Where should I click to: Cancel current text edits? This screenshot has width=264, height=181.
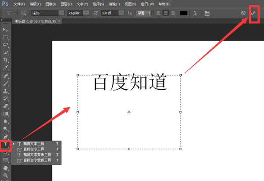243,13
